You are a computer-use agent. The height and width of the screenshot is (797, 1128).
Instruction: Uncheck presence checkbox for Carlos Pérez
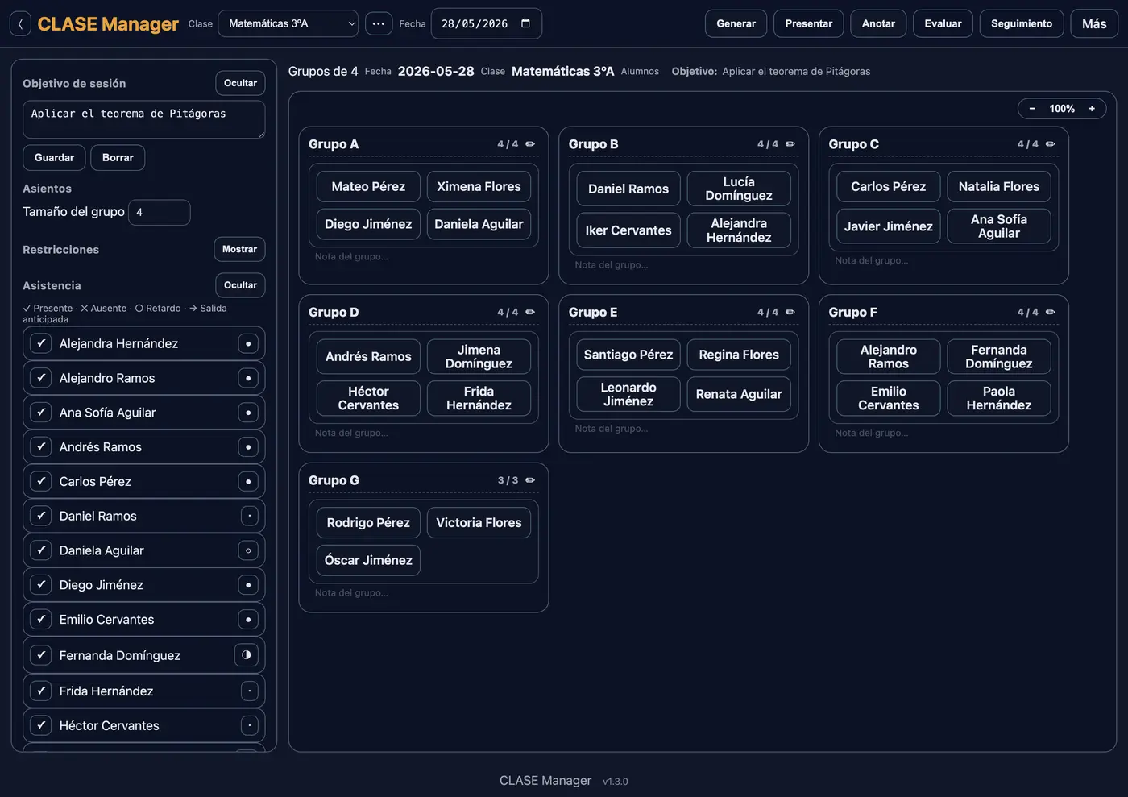click(41, 482)
